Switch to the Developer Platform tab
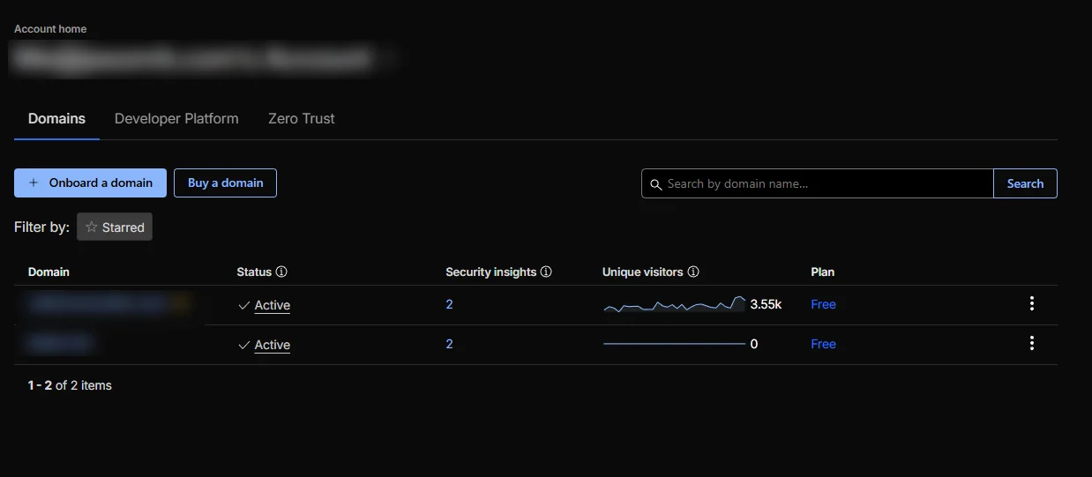This screenshot has height=477, width=1092. (x=176, y=118)
